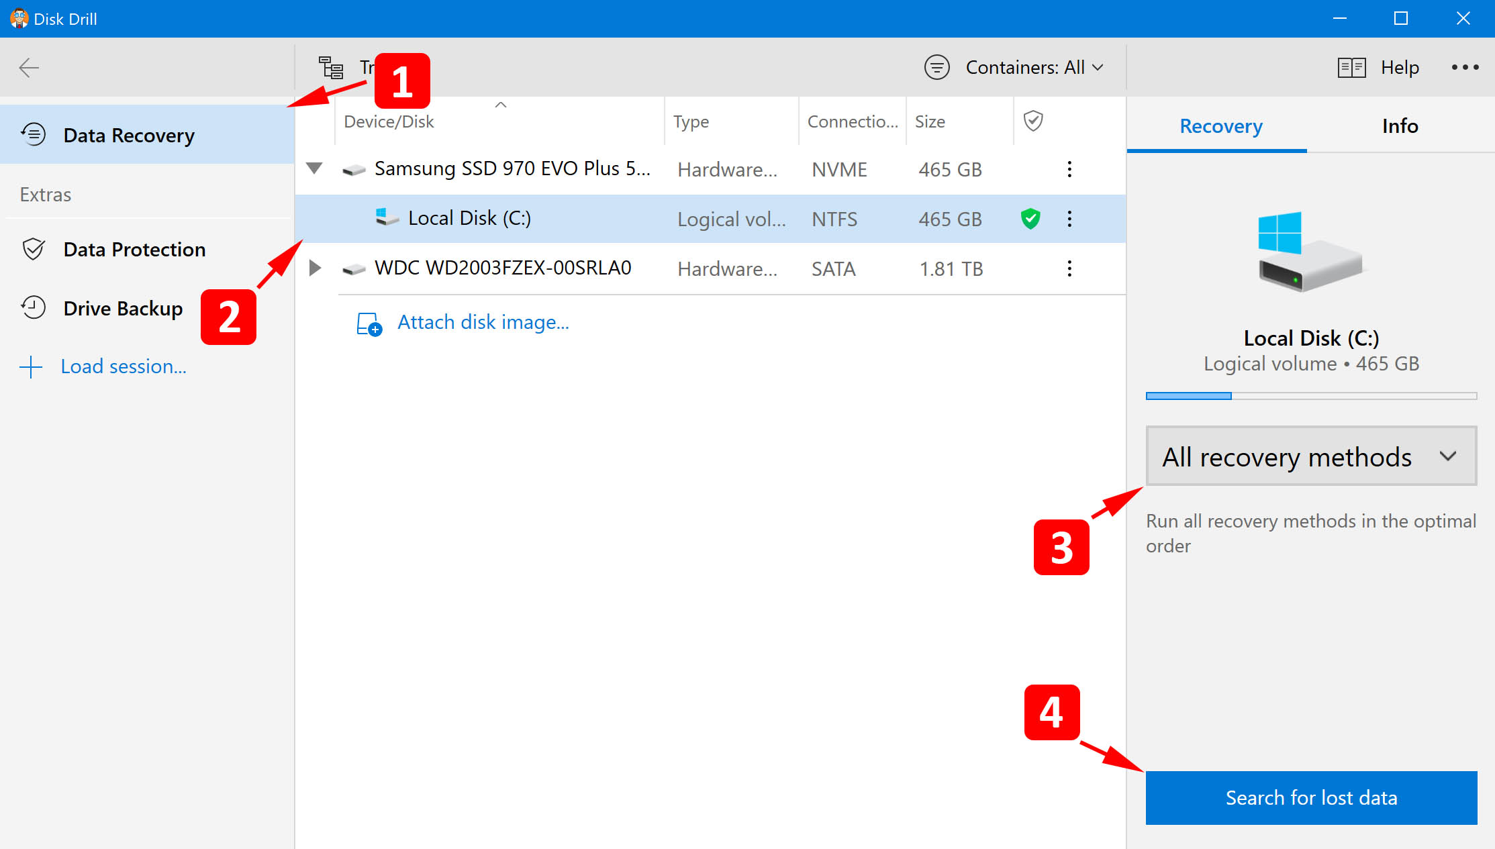
Task: Click Attach disk image link
Action: [x=483, y=322]
